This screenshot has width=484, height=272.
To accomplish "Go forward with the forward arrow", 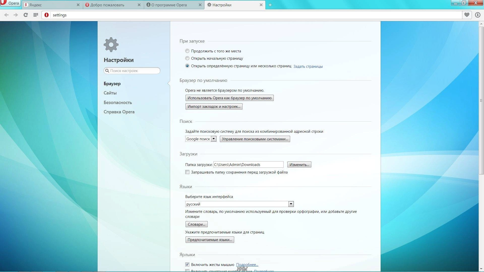I will coord(16,15).
